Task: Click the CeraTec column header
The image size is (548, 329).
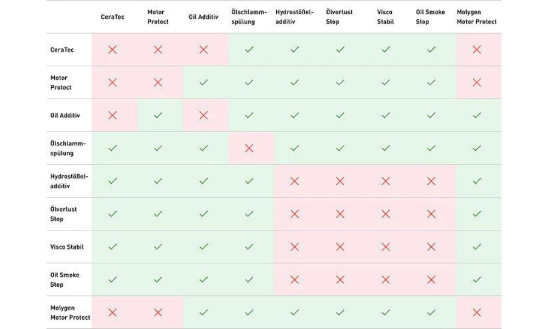Action: [x=112, y=17]
